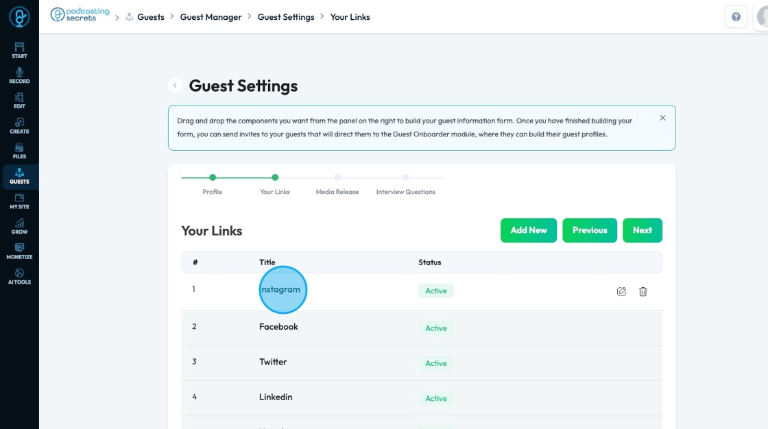Click the back chevron beside Guest Settings
768x429 pixels.
click(x=176, y=86)
